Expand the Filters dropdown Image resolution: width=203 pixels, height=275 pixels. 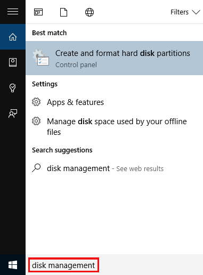tap(185, 12)
